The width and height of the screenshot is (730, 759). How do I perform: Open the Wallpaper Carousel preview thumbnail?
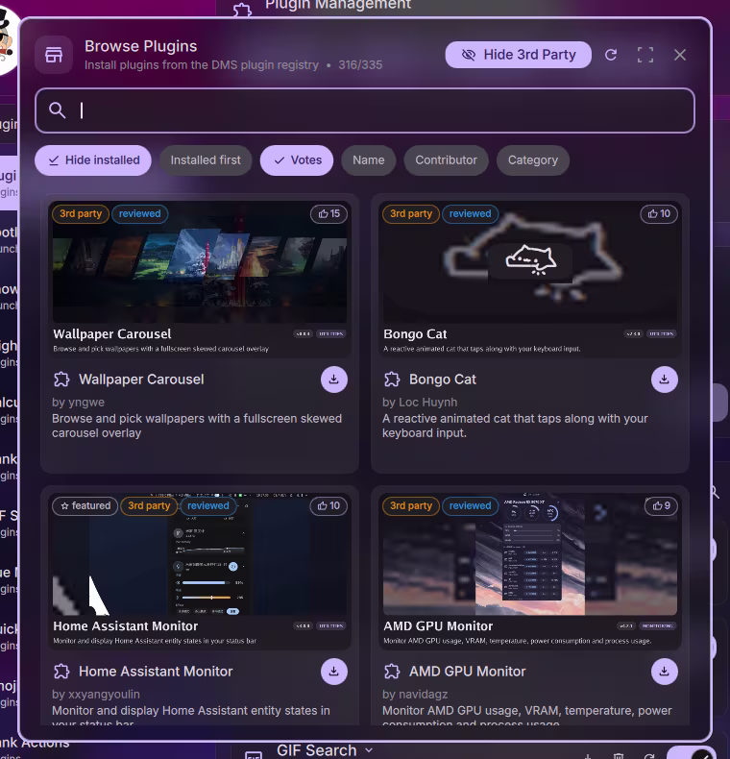click(200, 280)
